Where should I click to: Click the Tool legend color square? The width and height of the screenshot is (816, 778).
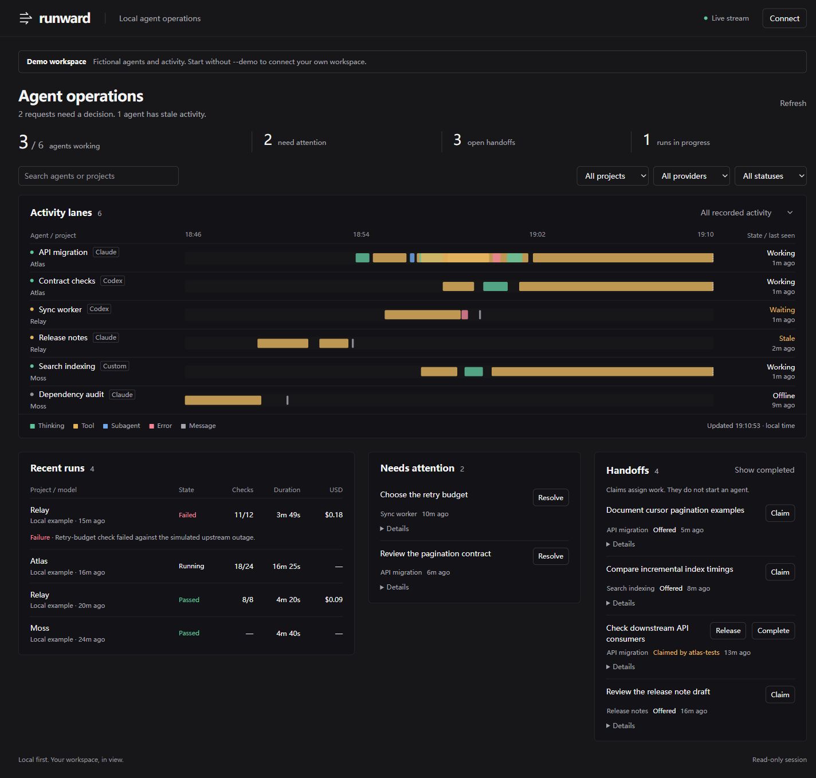tap(76, 426)
